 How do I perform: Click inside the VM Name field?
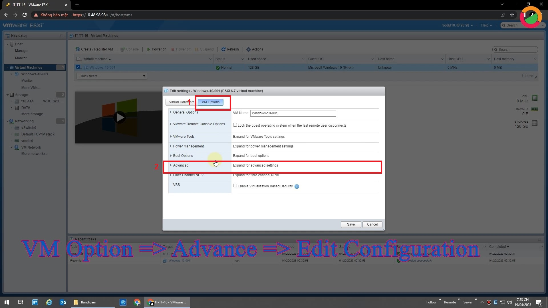293,113
